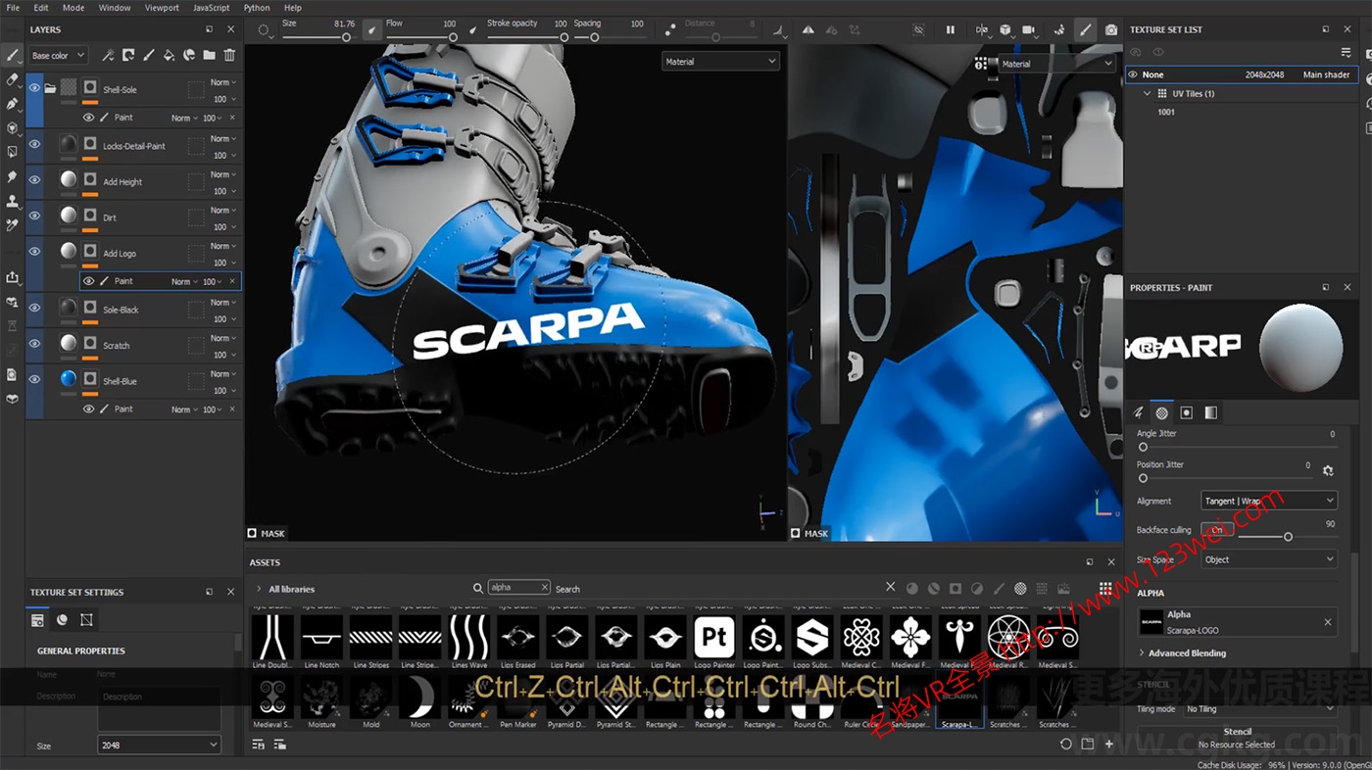Click the camera screenshot icon
This screenshot has height=770, width=1372.
1110,30
